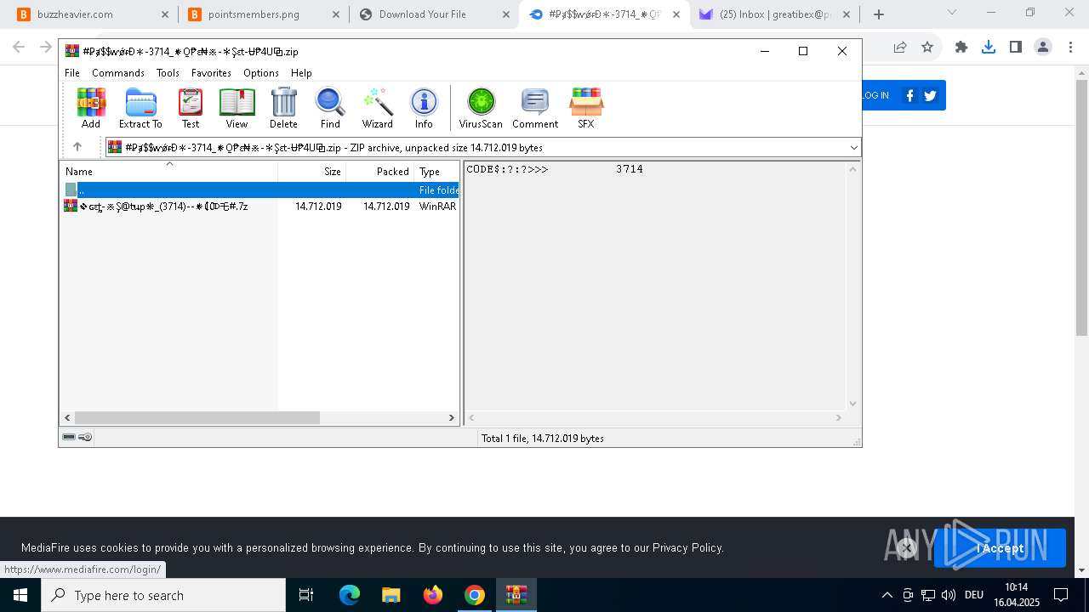This screenshot has width=1089, height=612.
Task: Click the Add archive toolbar icon
Action: (x=91, y=109)
